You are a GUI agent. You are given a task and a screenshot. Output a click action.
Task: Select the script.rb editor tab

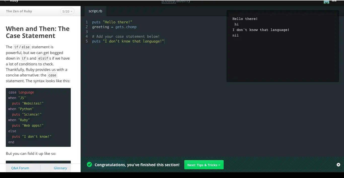(95, 11)
